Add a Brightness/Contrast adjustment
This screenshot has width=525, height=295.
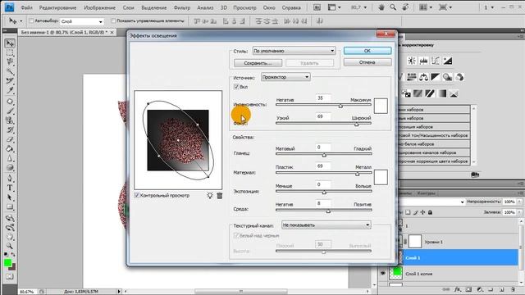click(x=412, y=61)
